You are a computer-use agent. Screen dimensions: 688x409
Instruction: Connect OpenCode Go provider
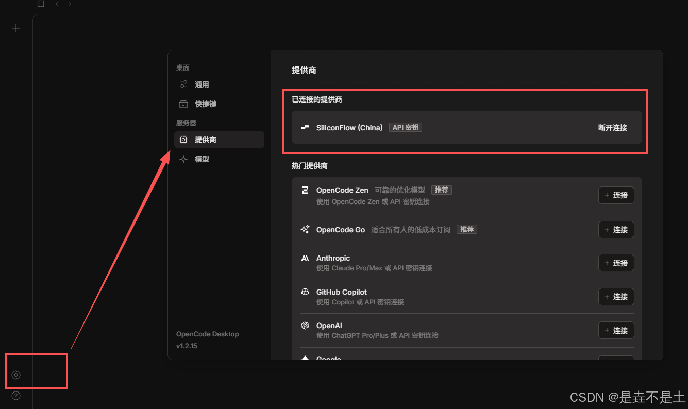point(616,229)
